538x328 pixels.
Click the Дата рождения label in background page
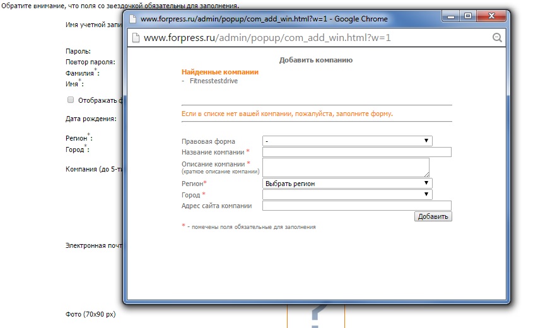91,119
